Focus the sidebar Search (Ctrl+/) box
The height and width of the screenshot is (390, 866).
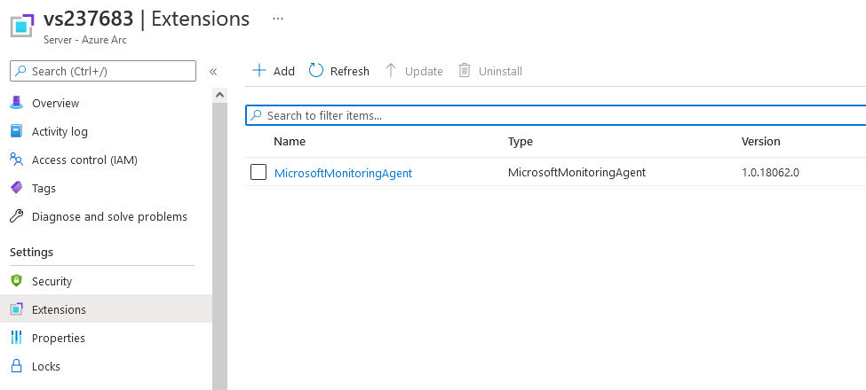103,71
